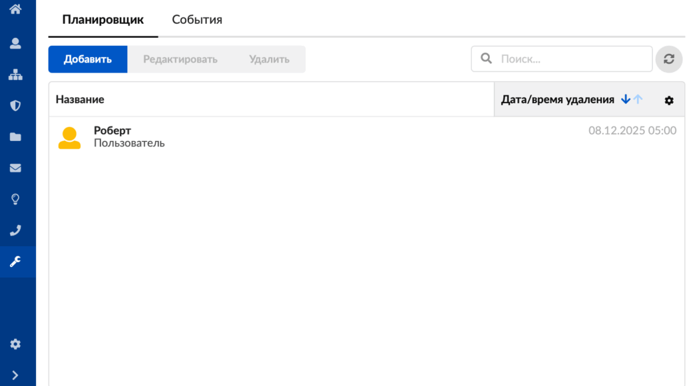Switch to the События tab

pos(197,19)
